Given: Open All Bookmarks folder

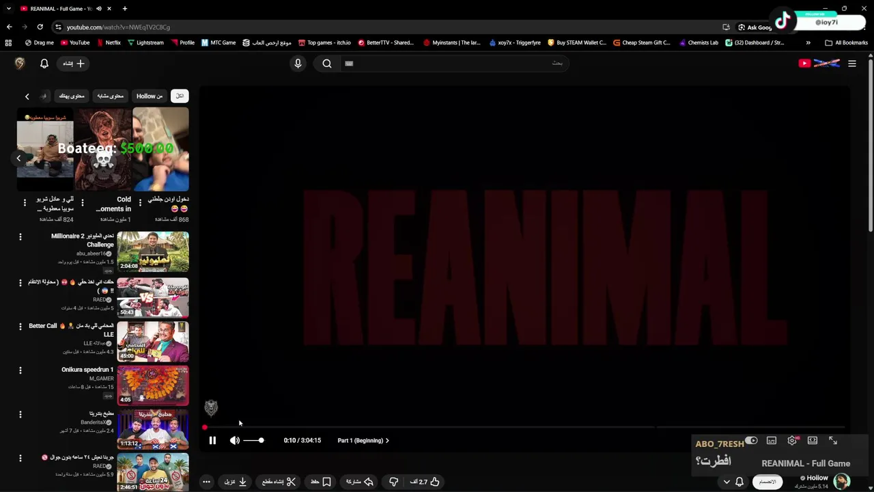Looking at the screenshot, I should click(847, 42).
